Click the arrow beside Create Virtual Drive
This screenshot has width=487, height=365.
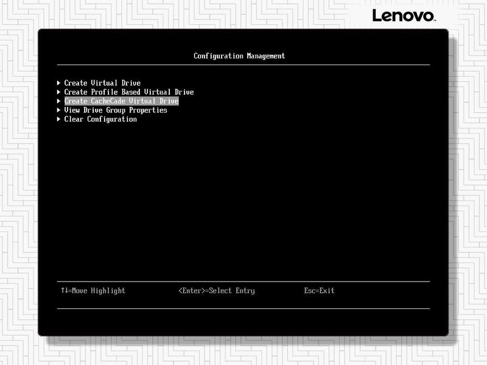point(59,83)
